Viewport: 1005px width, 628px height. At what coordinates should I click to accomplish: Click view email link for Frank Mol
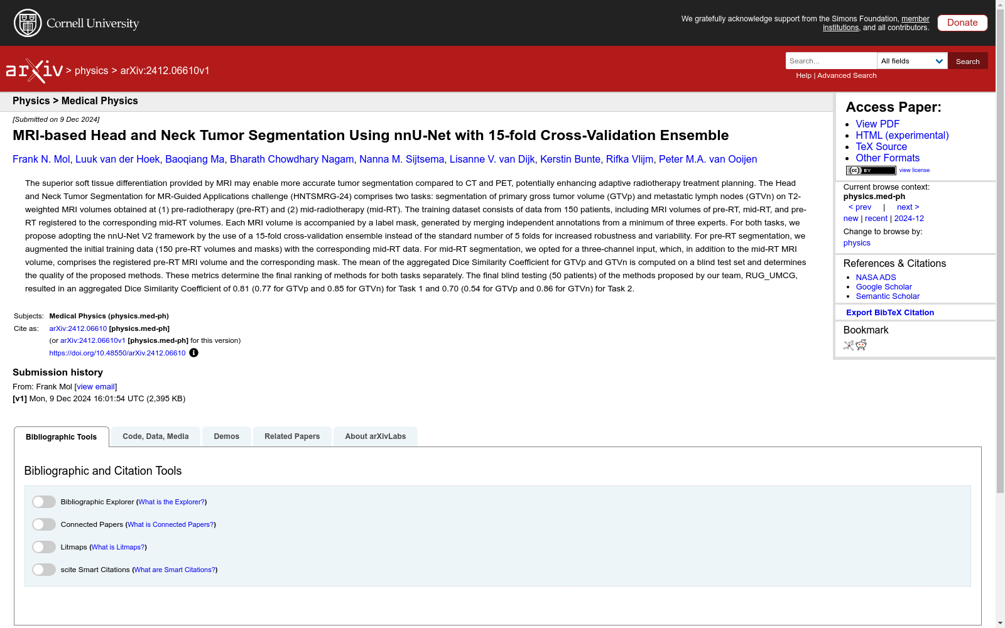point(95,387)
